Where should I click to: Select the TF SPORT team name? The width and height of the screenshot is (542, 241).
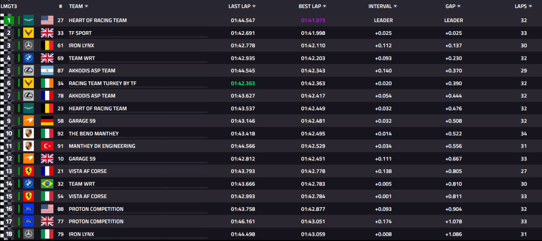(x=80, y=33)
